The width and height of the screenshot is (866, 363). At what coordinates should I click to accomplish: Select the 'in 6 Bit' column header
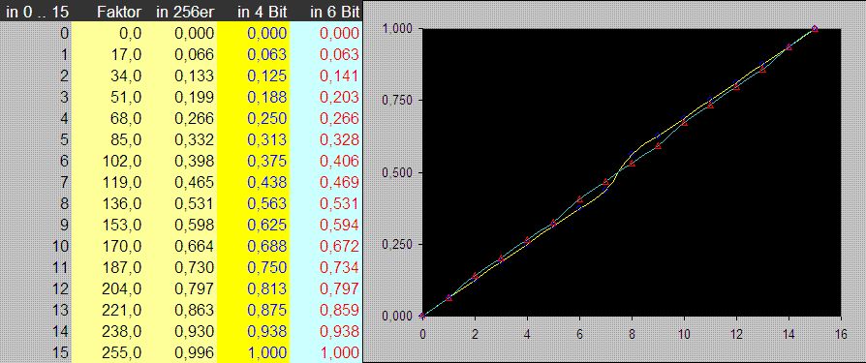pos(335,13)
